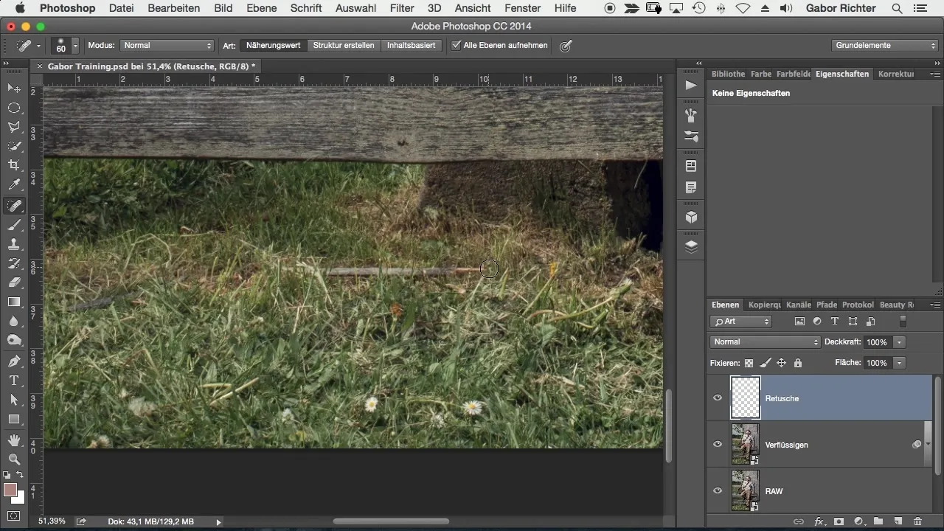Select the Elliptical Marquee tool
This screenshot has height=531, width=944.
14,108
